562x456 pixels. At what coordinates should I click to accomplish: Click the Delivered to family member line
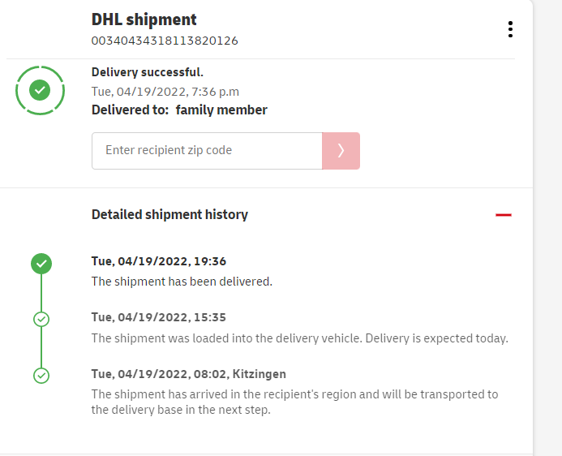coord(179,110)
